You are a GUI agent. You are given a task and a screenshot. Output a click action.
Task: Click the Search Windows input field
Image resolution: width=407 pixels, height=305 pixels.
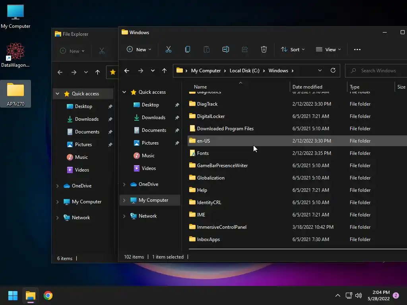[376, 71]
